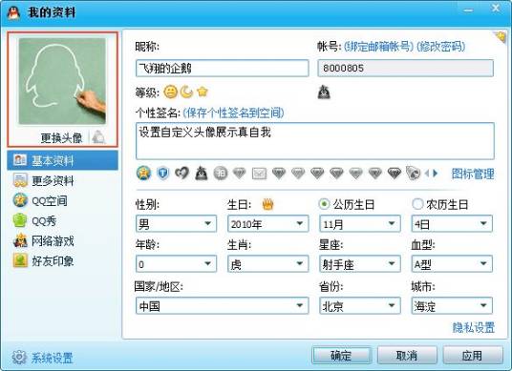Click the orange crown icon next to 生日
This screenshot has height=371, width=512.
pos(267,204)
